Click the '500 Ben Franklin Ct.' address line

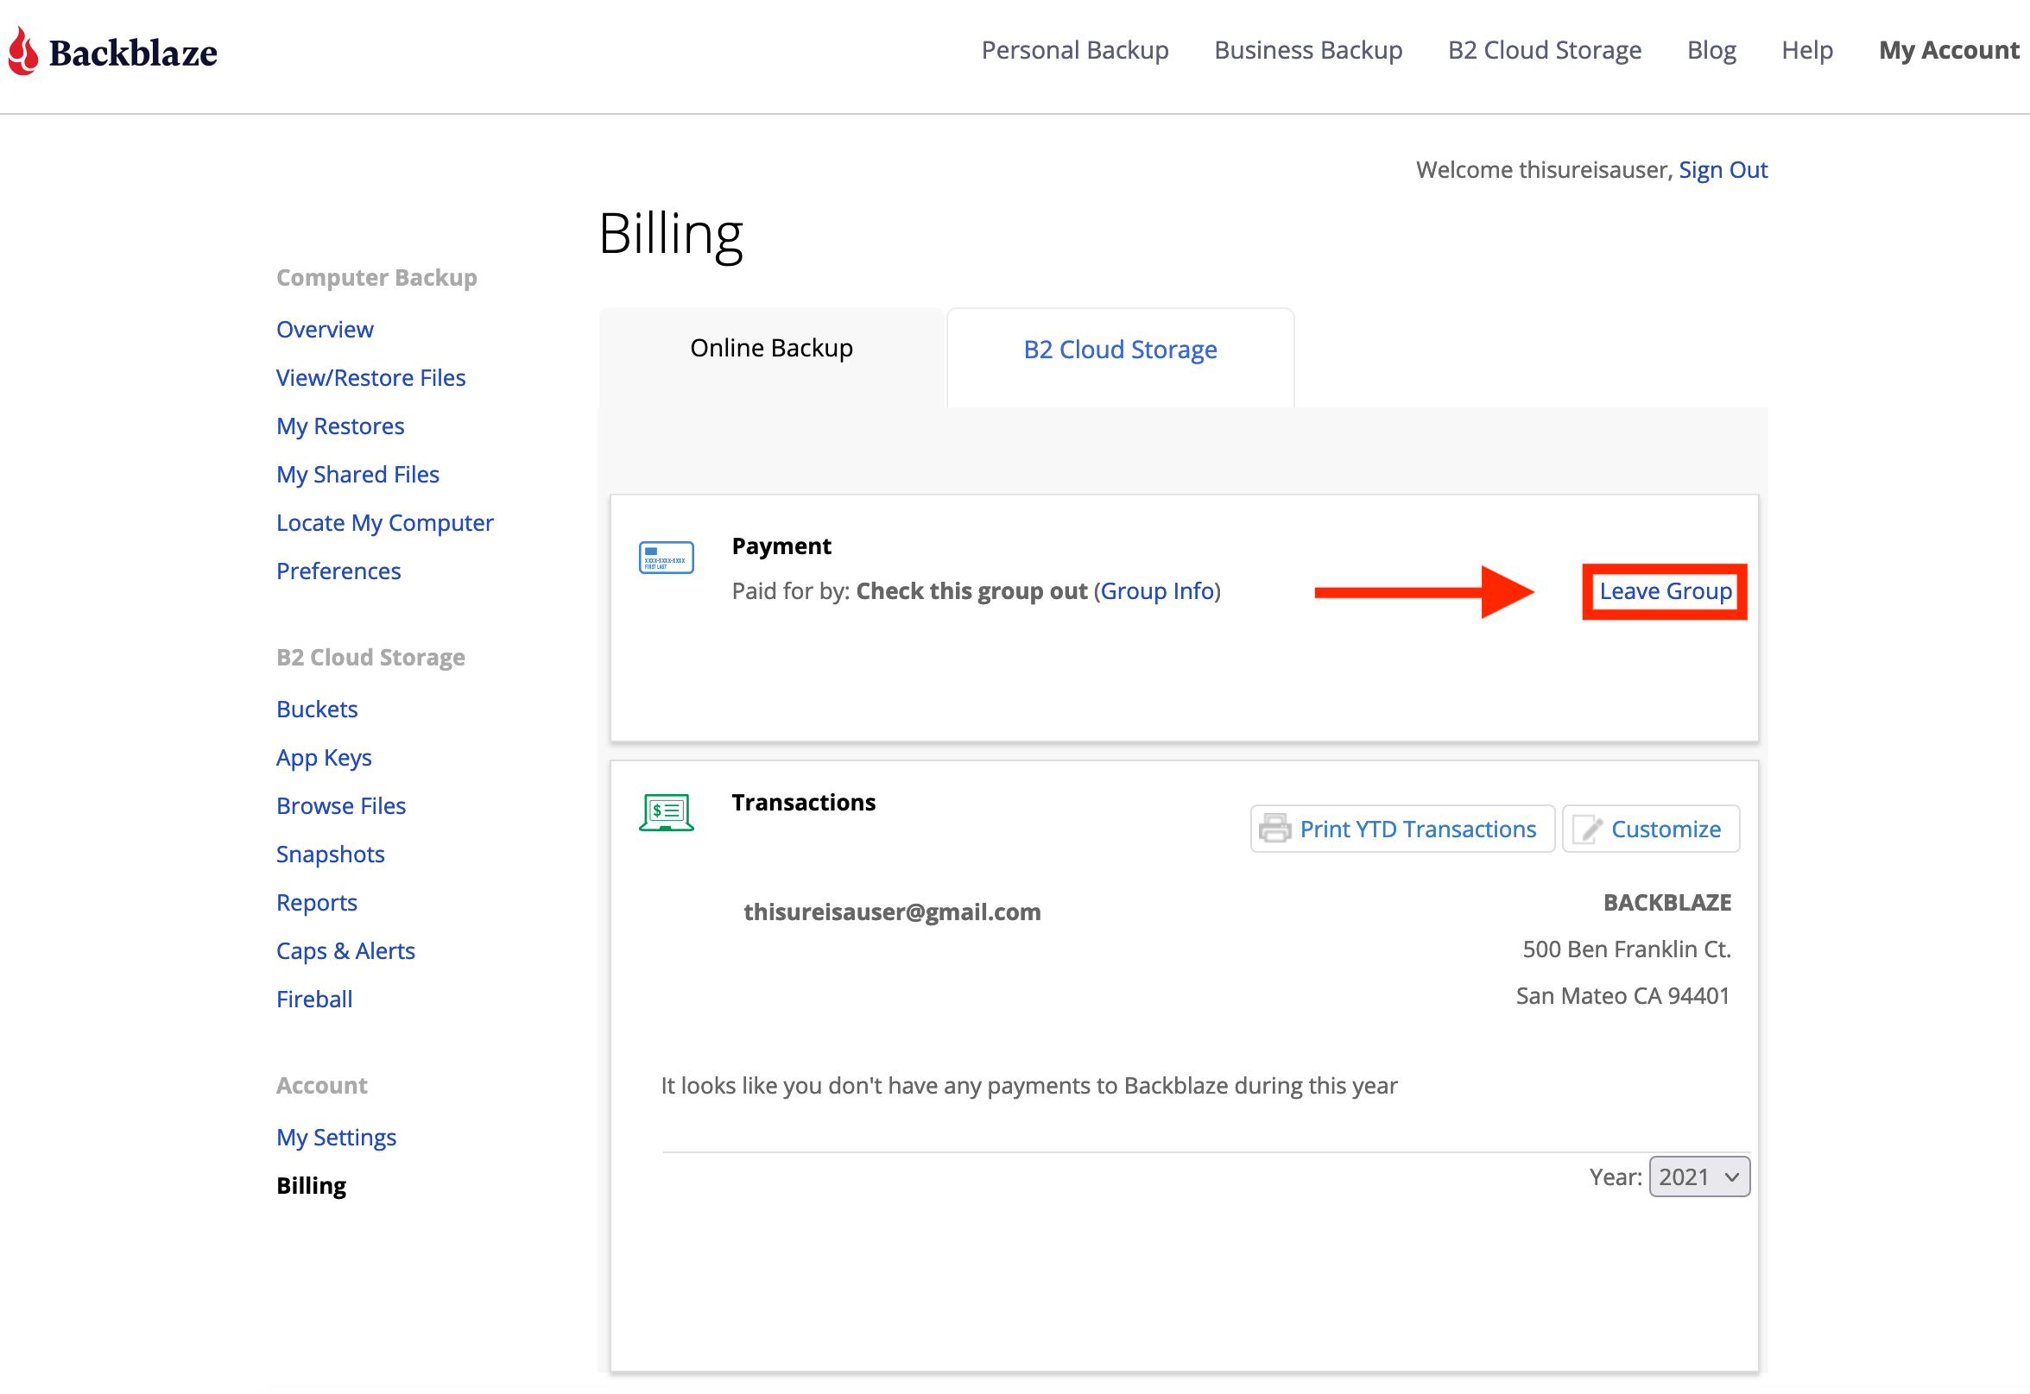tap(1627, 949)
